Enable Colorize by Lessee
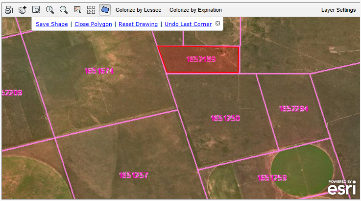This screenshot has height=201, width=361. pyautogui.click(x=138, y=10)
